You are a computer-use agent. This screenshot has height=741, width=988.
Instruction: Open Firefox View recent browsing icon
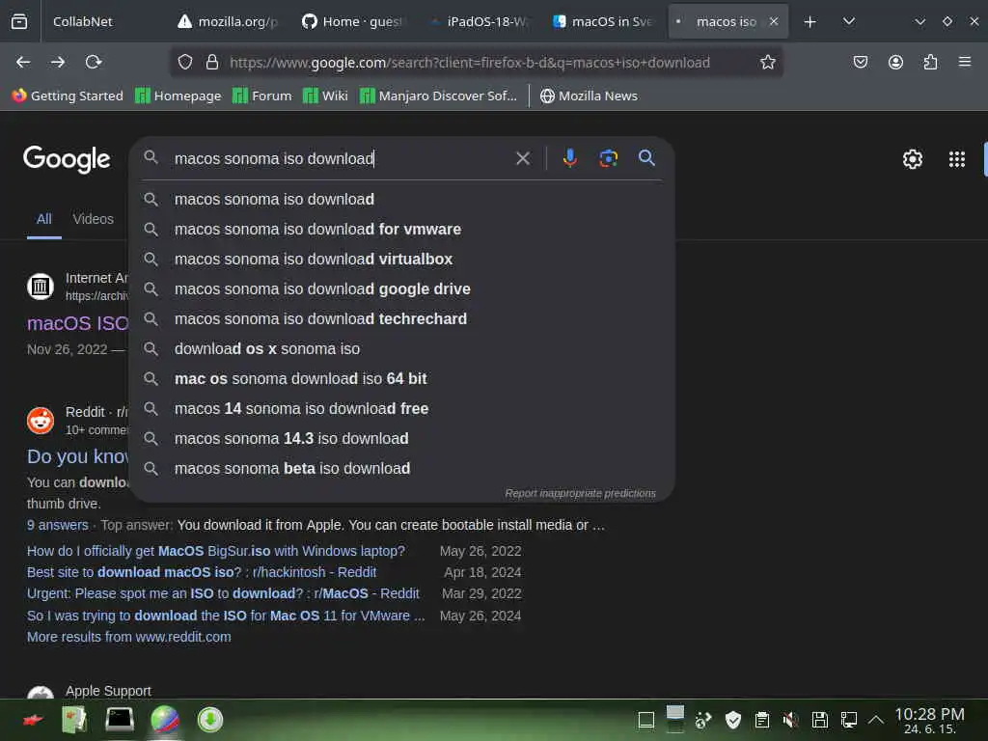point(19,21)
